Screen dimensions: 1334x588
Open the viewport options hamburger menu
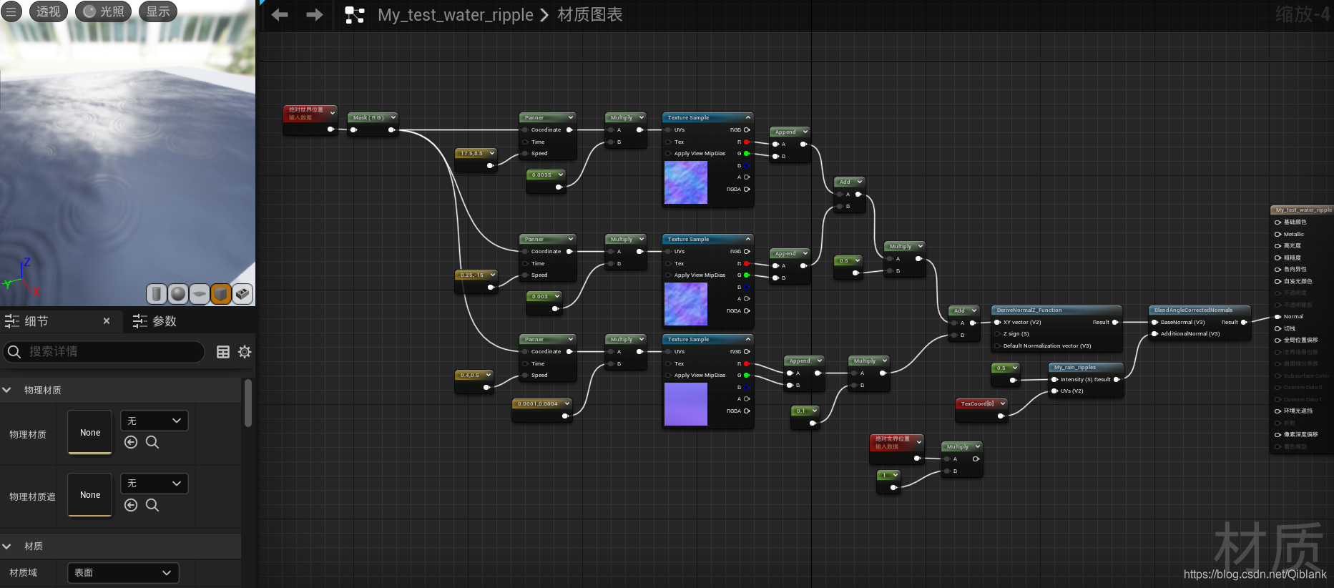tap(11, 11)
